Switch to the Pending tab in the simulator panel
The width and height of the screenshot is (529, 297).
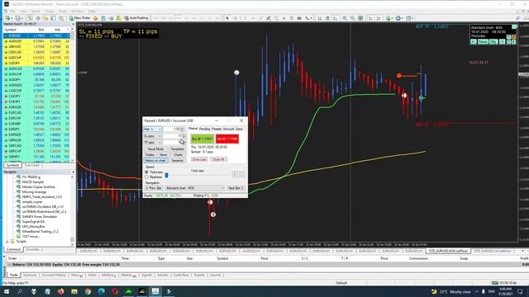coord(204,129)
